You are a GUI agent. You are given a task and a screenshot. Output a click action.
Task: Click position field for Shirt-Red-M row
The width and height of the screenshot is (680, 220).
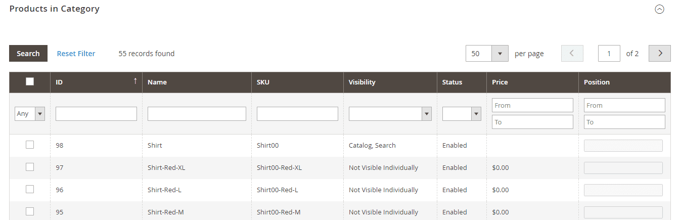coord(623,212)
